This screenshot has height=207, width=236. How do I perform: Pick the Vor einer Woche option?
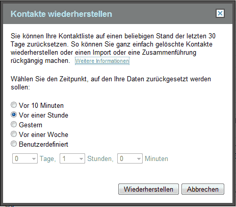pyautogui.click(x=14, y=134)
